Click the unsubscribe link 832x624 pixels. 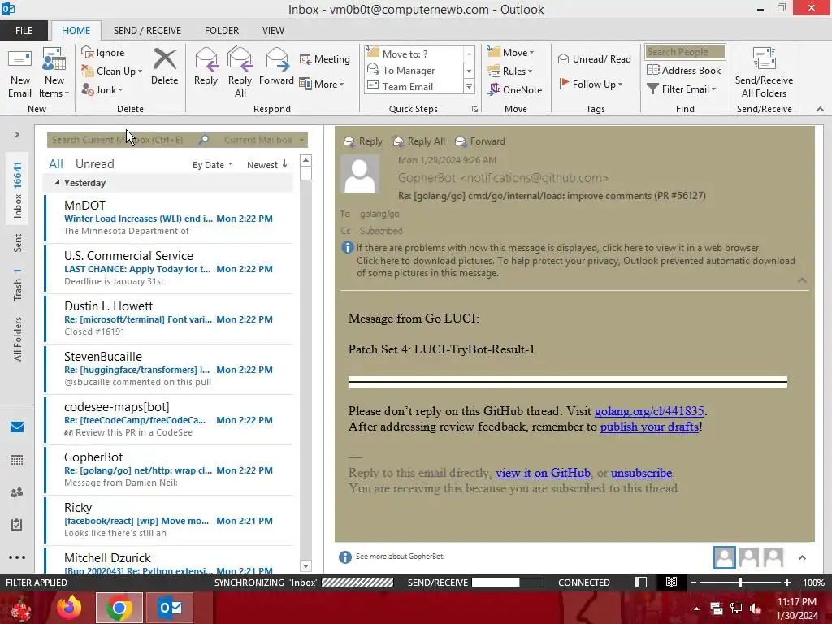click(x=641, y=474)
